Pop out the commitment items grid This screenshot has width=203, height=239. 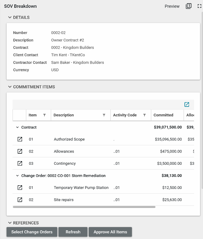[x=187, y=104]
